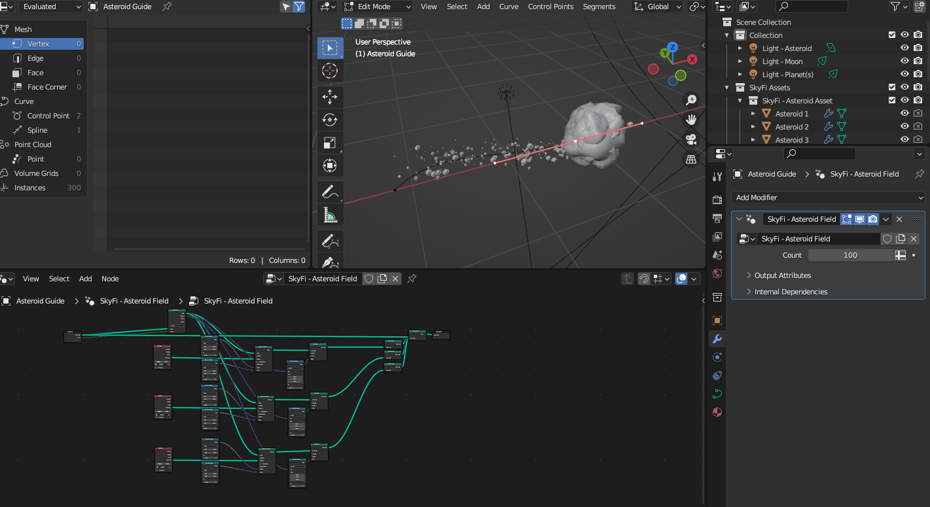Image resolution: width=930 pixels, height=507 pixels.
Task: Pin the spreadsheet Asteroid Guide object
Action: click(167, 7)
